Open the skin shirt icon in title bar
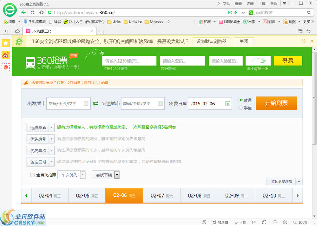This screenshot has width=317, height=226. 284,3
